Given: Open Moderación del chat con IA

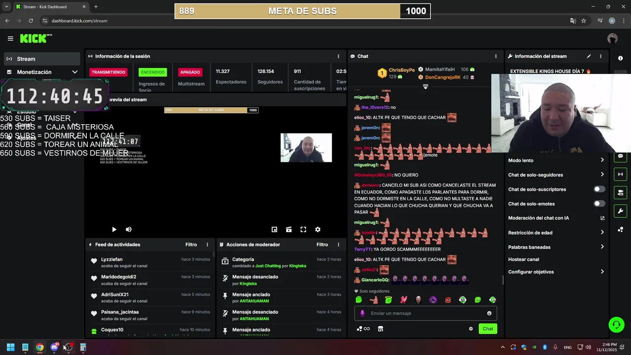Looking at the screenshot, I should [x=556, y=218].
